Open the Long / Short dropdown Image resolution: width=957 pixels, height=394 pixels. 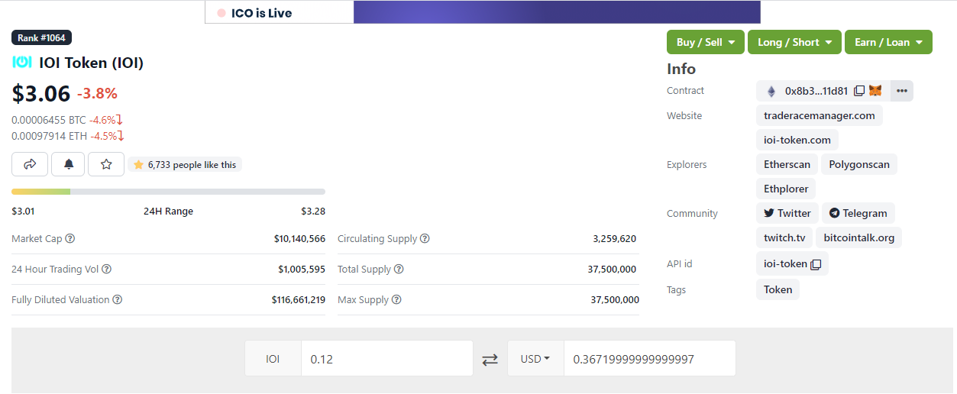tap(794, 42)
